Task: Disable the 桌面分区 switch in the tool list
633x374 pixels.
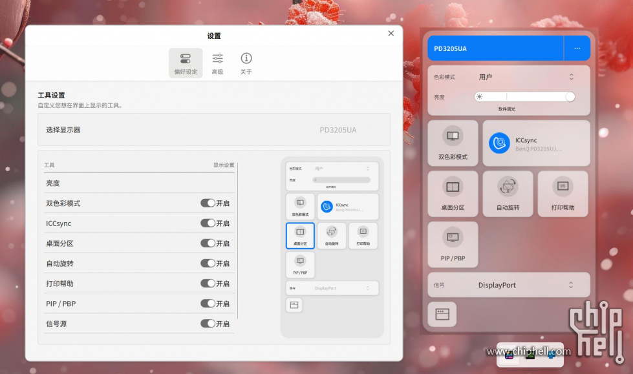Action: (x=208, y=244)
